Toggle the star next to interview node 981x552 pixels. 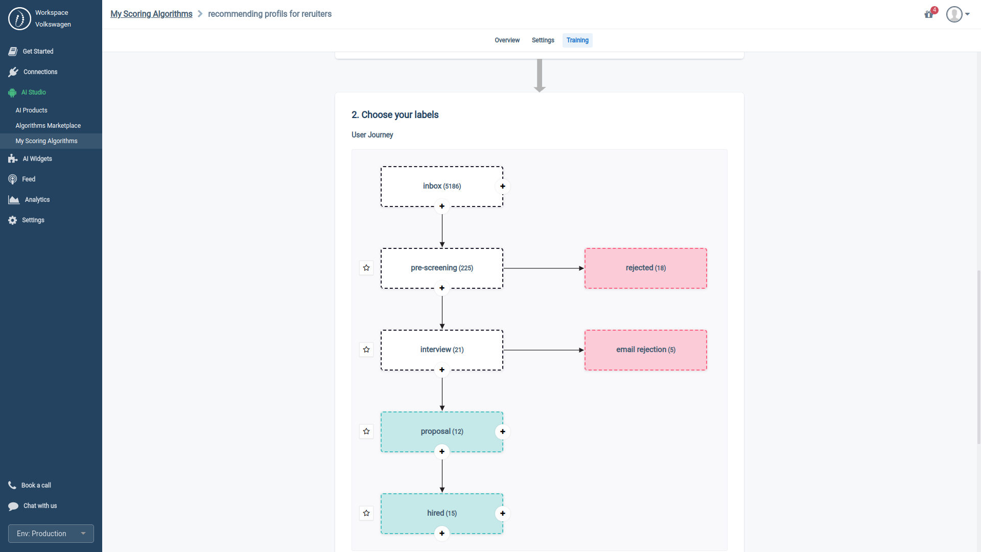pyautogui.click(x=366, y=350)
